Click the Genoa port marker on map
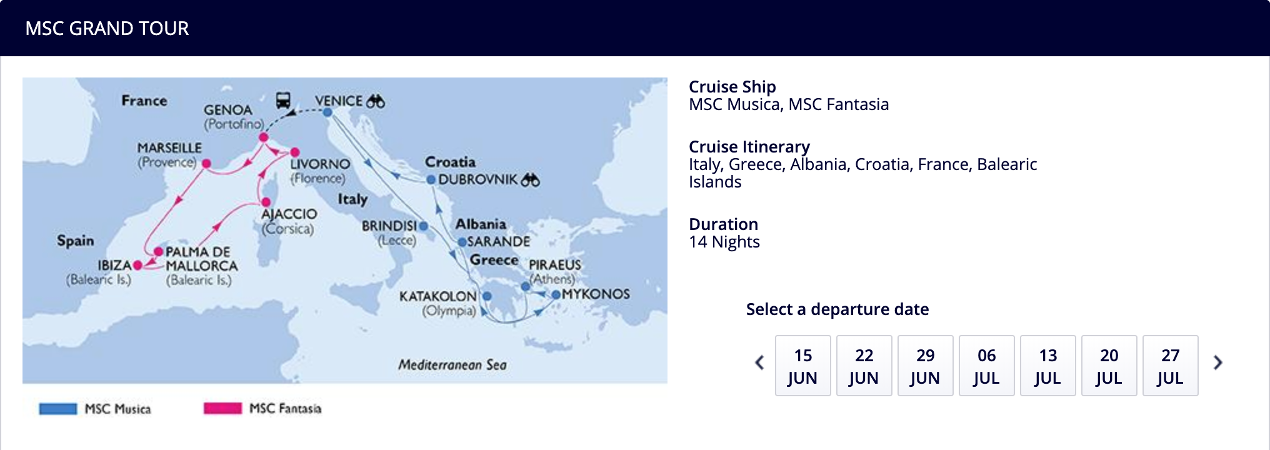The width and height of the screenshot is (1270, 450). (x=264, y=137)
